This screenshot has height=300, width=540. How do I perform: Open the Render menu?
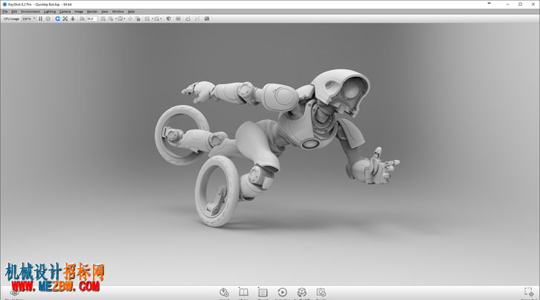92,11
